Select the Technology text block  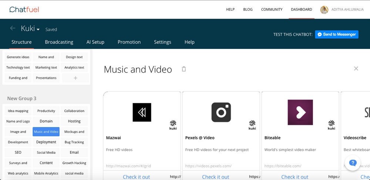click(x=18, y=68)
